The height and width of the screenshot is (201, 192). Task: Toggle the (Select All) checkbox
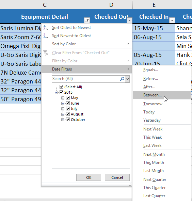coord(62,87)
